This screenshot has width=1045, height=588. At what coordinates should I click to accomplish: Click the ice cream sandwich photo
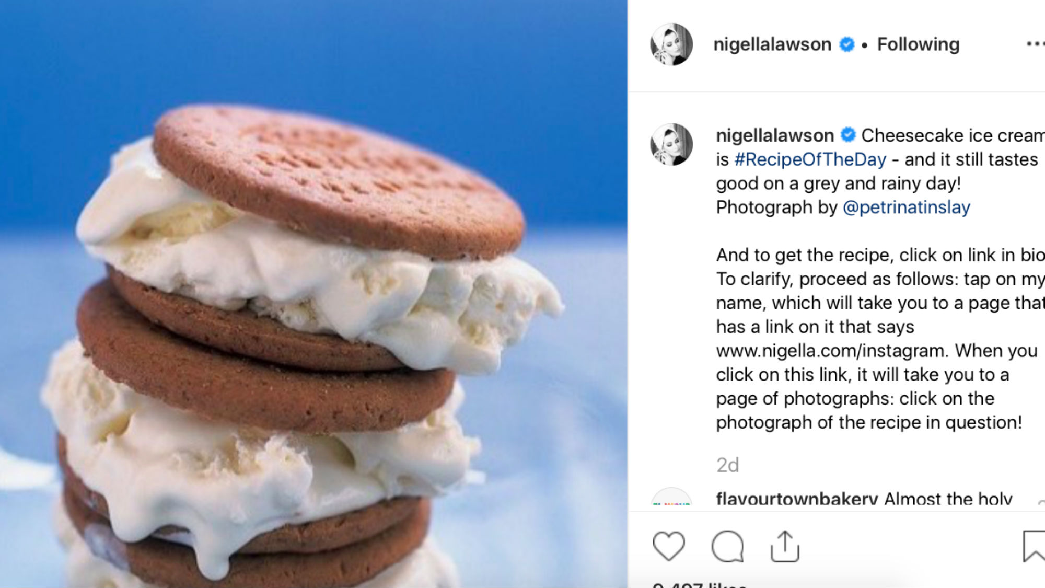coord(313,294)
